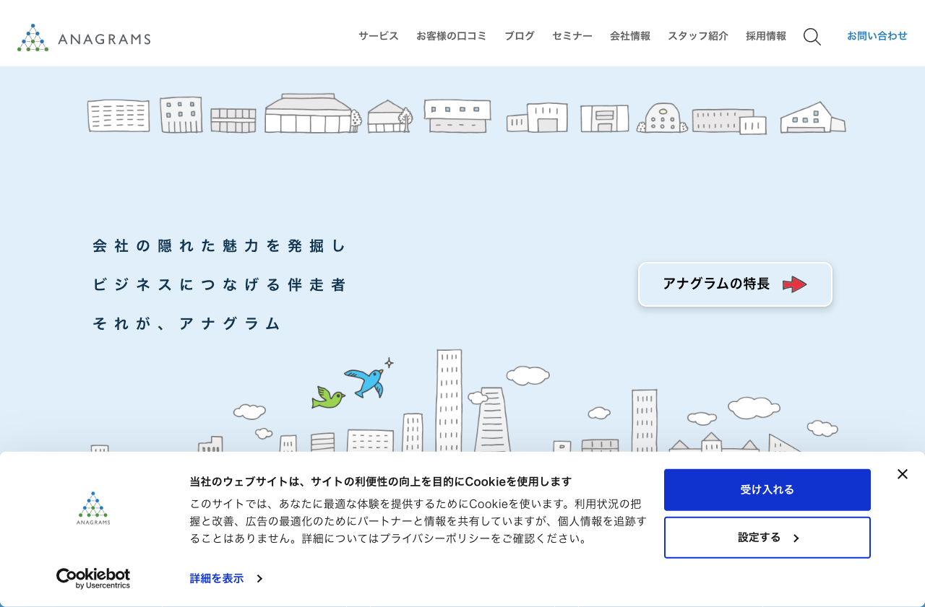The width and height of the screenshot is (925, 607).
Task: Visit お客様の口コミ from the navigation
Action: 452,35
